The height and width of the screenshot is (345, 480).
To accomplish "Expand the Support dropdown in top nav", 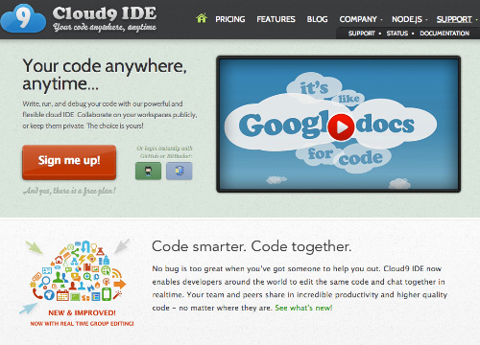I will click(456, 19).
